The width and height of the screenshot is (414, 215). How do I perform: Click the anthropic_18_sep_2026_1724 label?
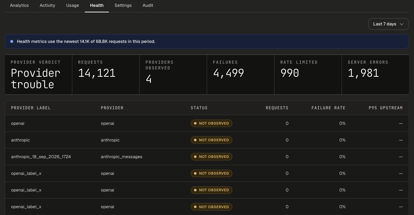(41, 157)
